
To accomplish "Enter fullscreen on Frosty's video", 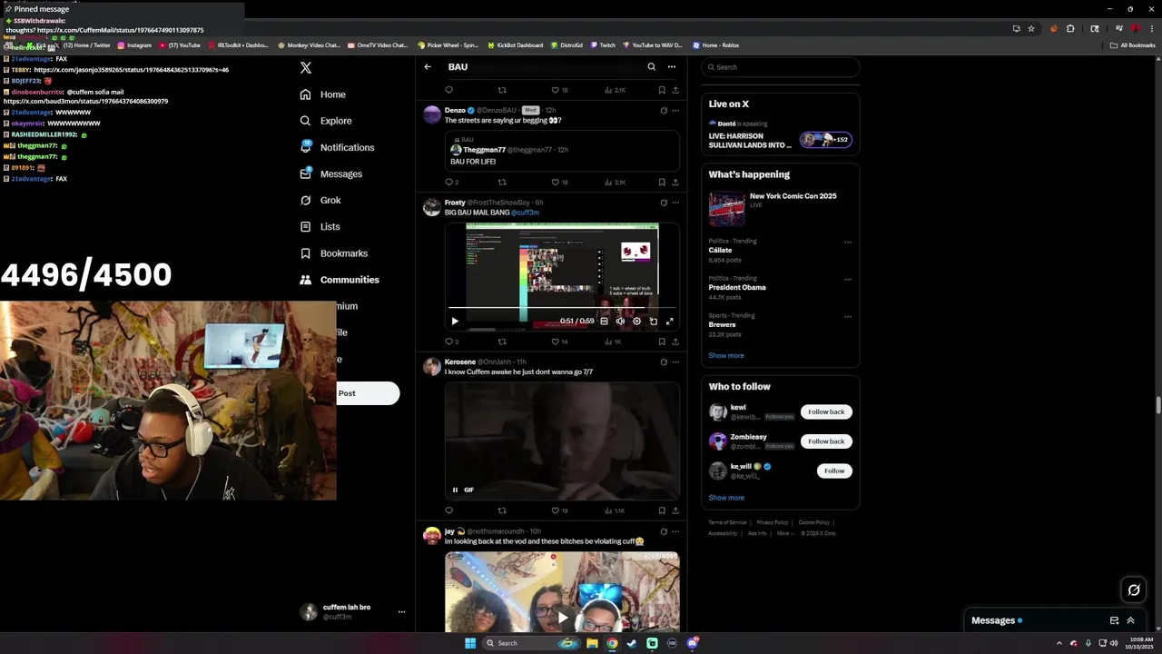I will [x=670, y=322].
